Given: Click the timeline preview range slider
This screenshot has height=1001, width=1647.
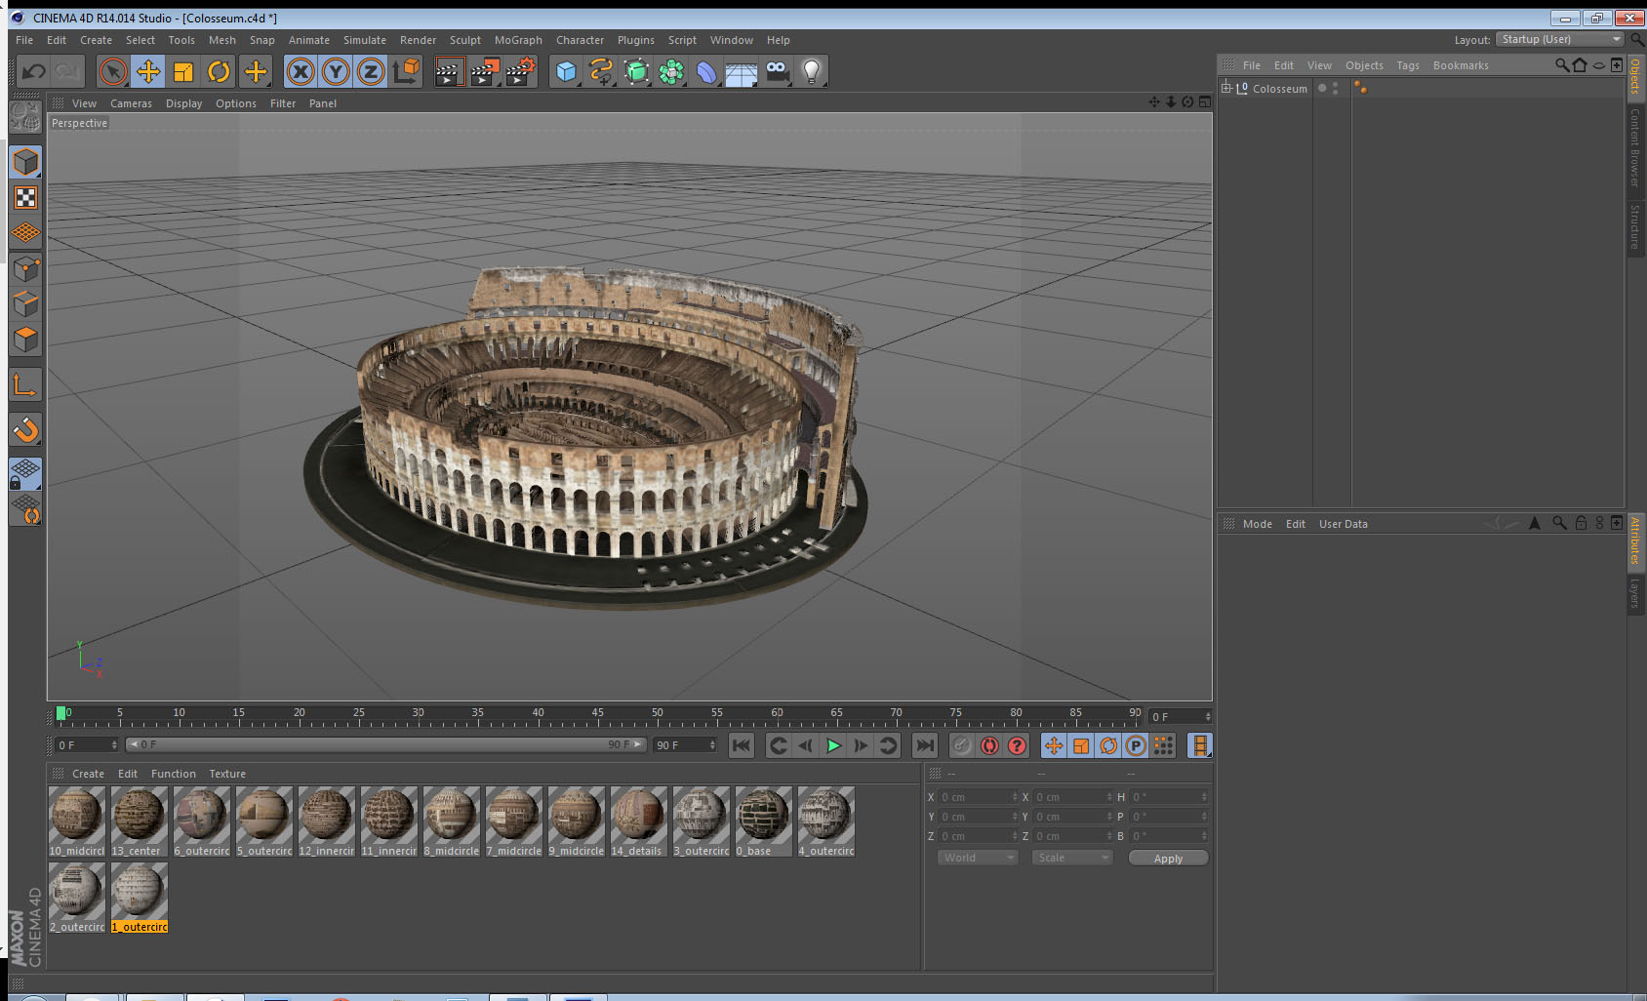Looking at the screenshot, I should tap(386, 744).
